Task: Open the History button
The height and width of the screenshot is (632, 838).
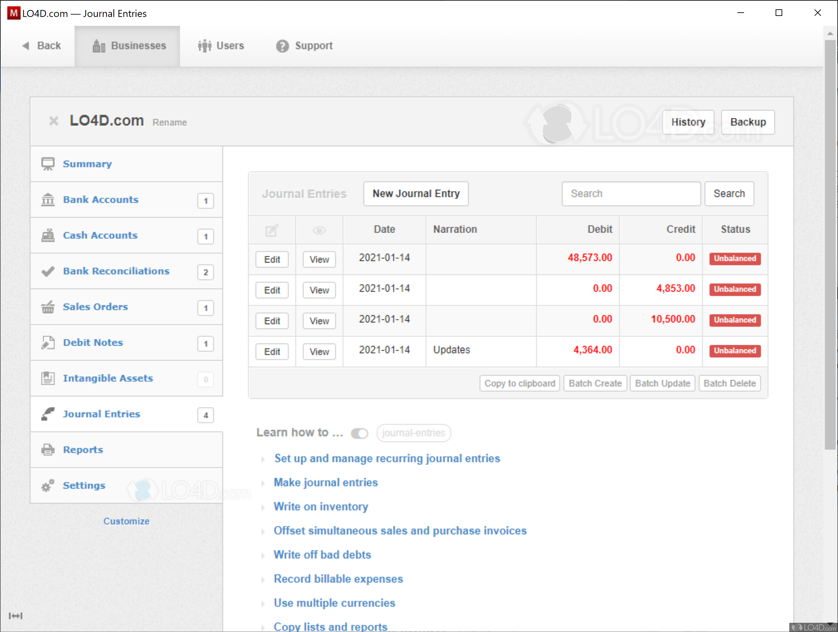Action: [688, 122]
